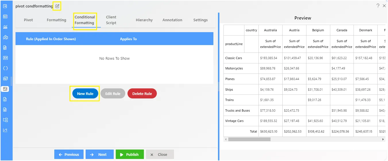Go back with the Previous button
Image resolution: width=388 pixels, height=161 pixels.
69,154
